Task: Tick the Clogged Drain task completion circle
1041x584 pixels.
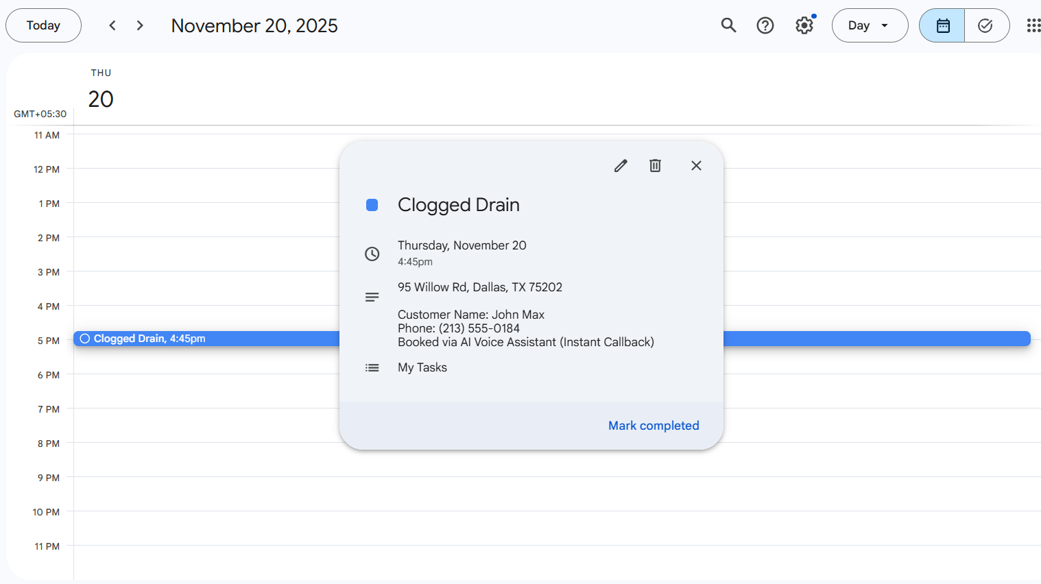Action: (x=85, y=339)
